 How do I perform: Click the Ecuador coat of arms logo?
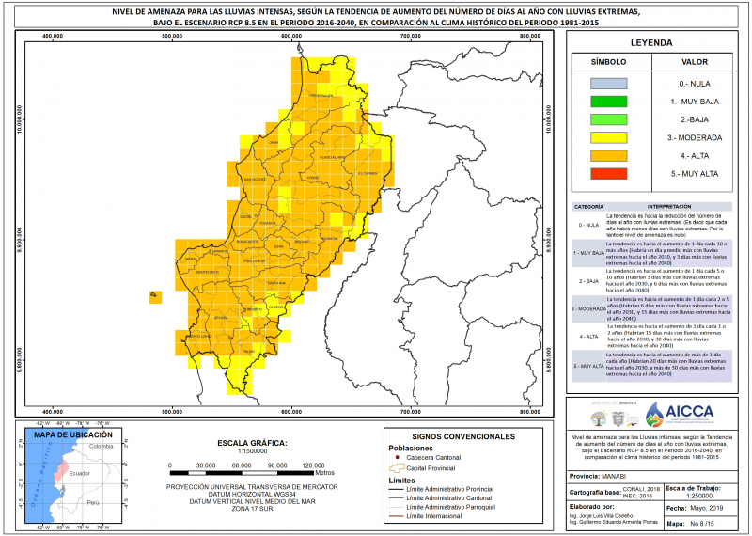[619, 418]
